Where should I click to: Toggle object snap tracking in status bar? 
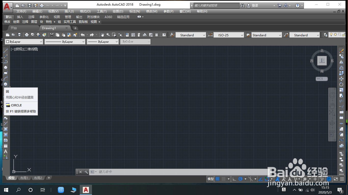click(x=260, y=179)
